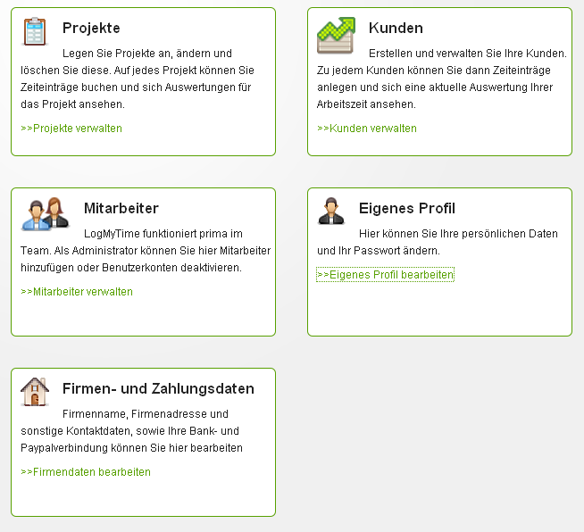This screenshot has width=584, height=532.
Task: Click the single person Eigenes Profil icon
Action: pos(331,211)
